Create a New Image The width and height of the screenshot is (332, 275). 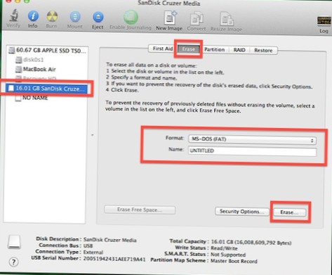[170, 18]
